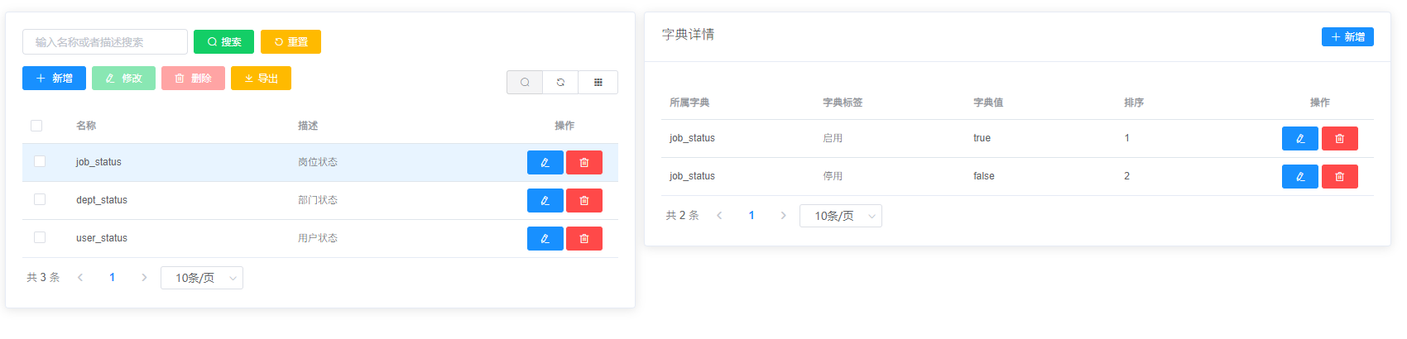This screenshot has height=339, width=1407.
Task: Click the yellow 导出 export button
Action: (x=261, y=79)
